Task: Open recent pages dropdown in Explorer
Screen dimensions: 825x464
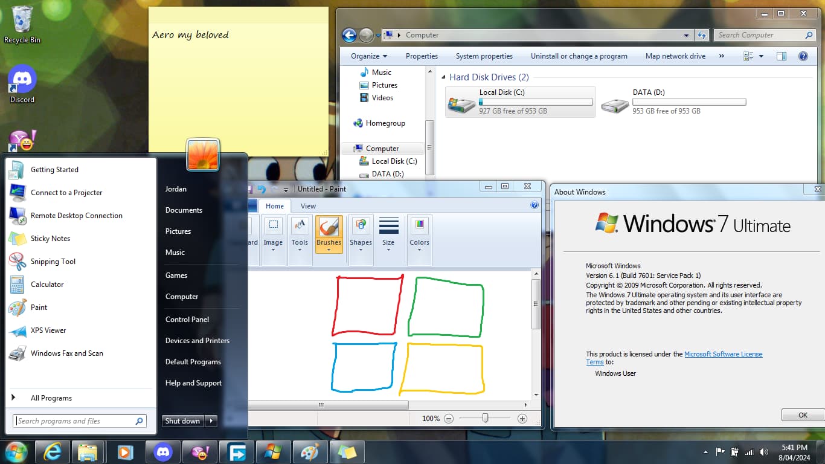Action: pyautogui.click(x=378, y=36)
